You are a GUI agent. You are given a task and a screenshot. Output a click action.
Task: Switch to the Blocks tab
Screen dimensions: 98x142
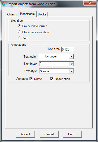click(x=42, y=14)
